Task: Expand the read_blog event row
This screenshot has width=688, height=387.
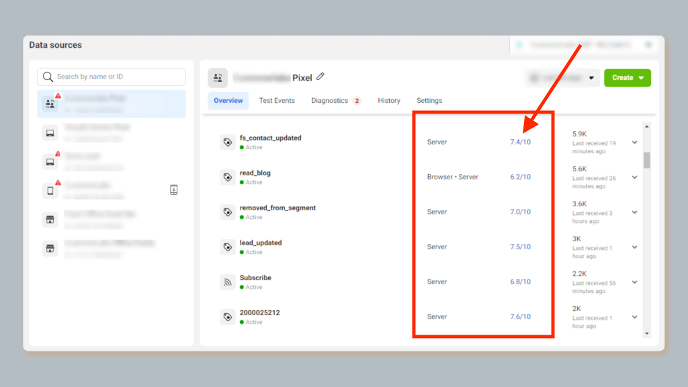Action: pyautogui.click(x=634, y=177)
